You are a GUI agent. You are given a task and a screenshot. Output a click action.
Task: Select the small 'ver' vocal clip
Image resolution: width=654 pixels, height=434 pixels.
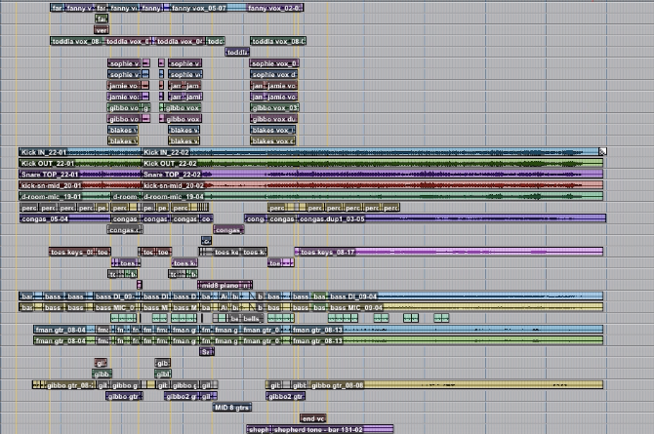101,29
